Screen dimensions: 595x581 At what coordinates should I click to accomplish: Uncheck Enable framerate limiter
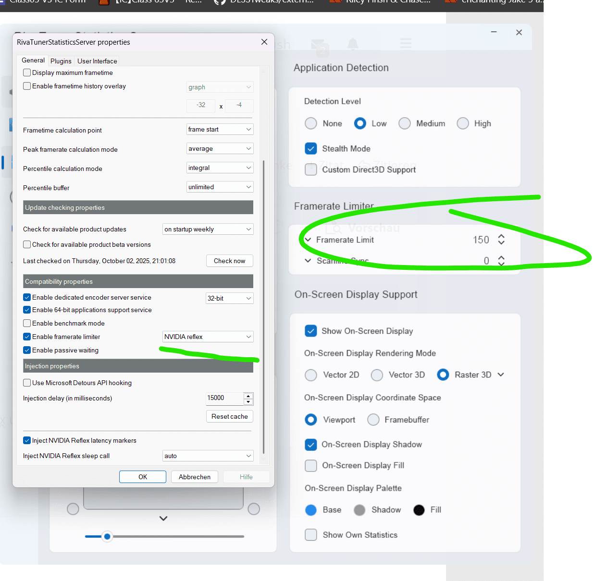(x=27, y=337)
